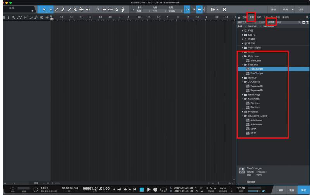Open the 项目 page button
Screen dimensions: 310x195
(301, 9)
